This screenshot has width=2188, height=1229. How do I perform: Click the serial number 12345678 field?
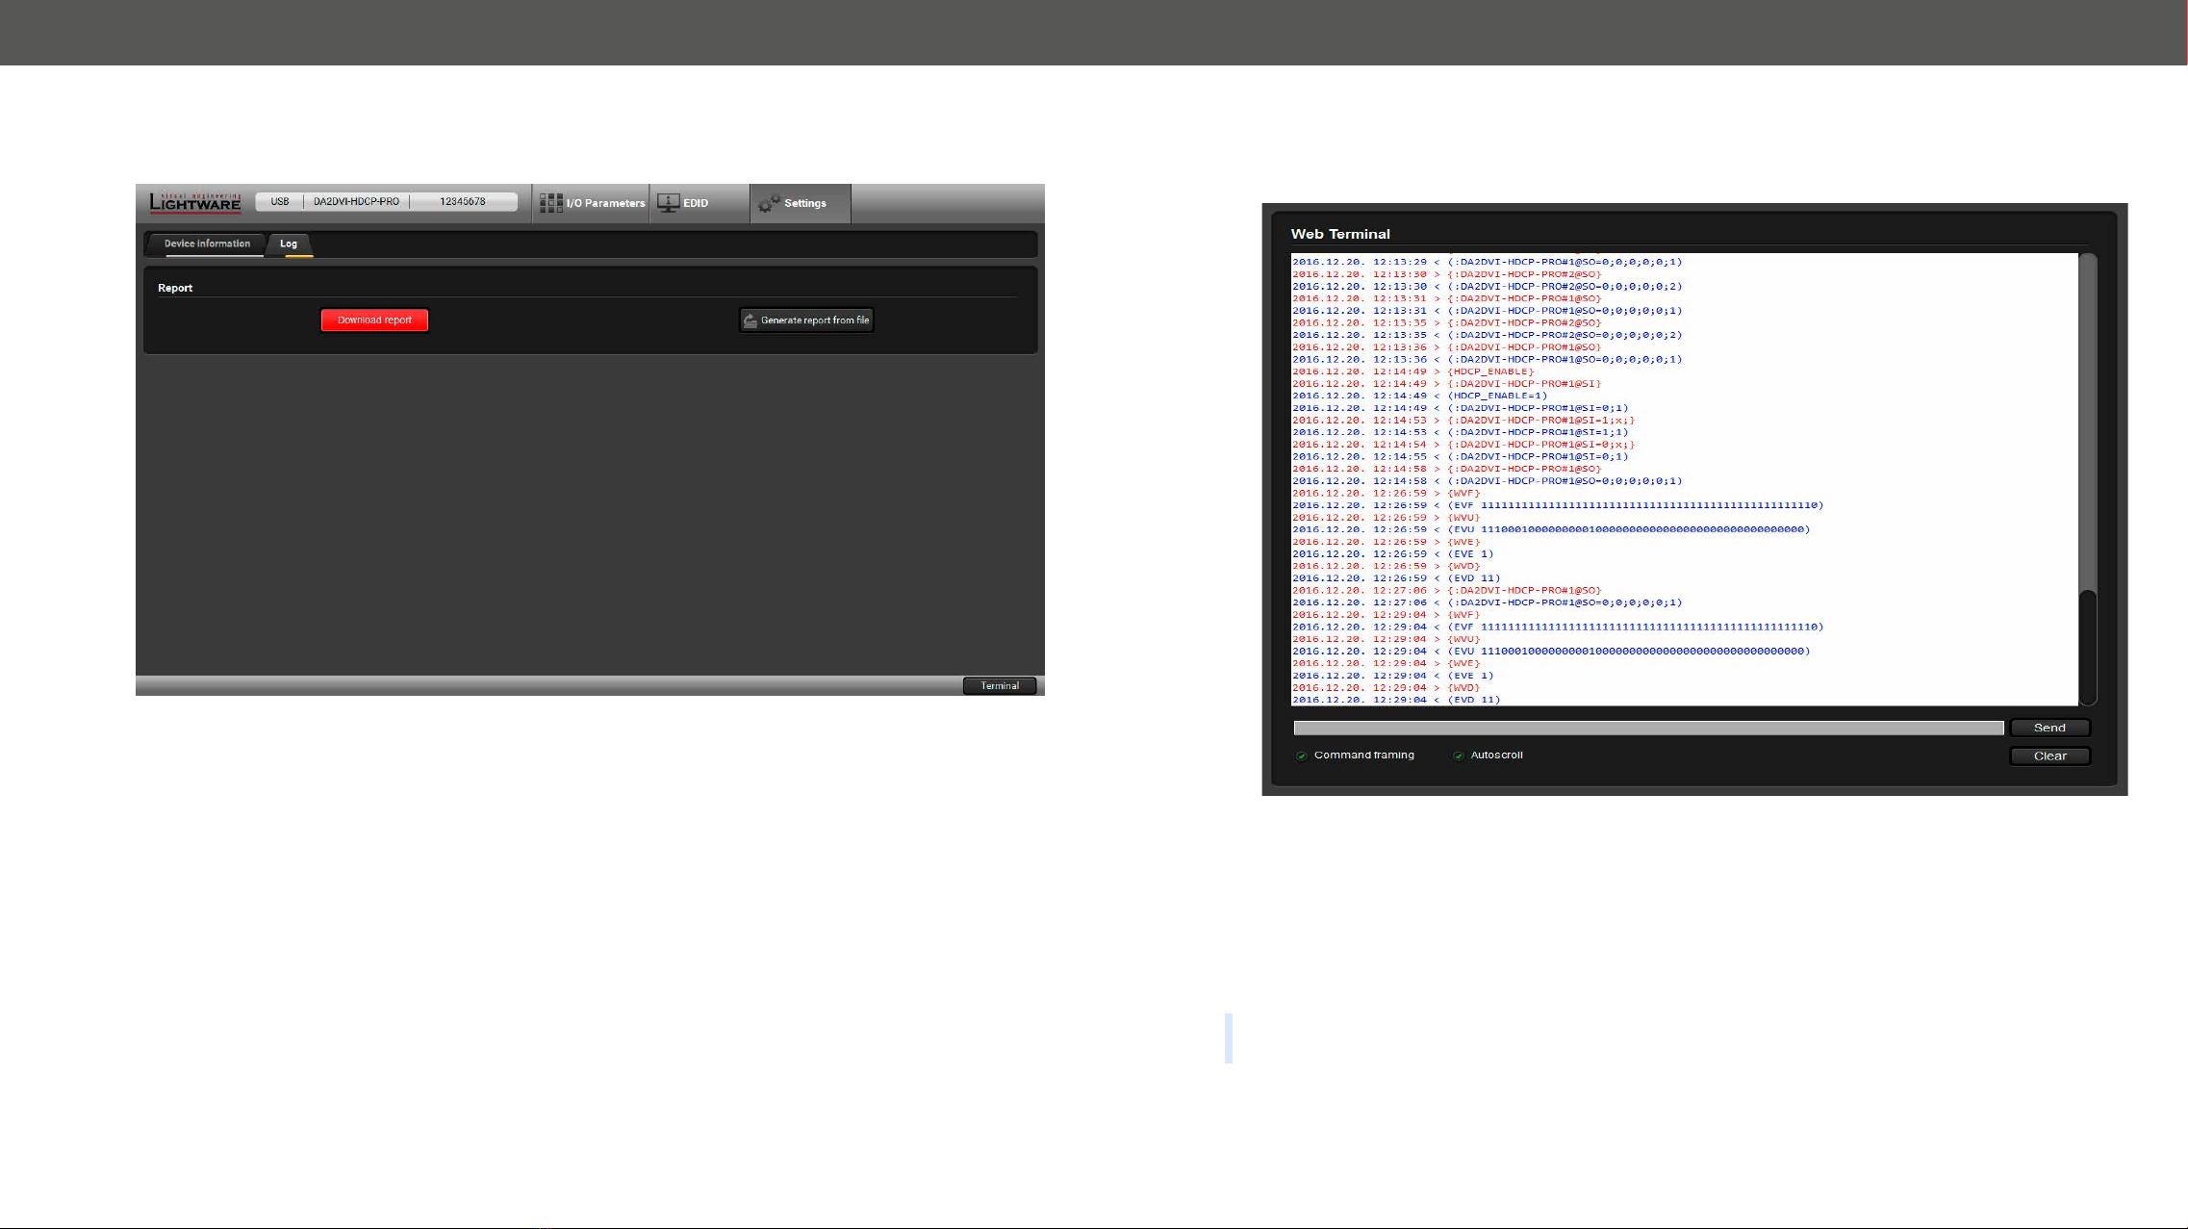[463, 202]
